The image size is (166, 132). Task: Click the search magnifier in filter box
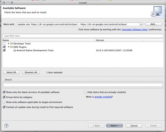[x=3, y=36]
